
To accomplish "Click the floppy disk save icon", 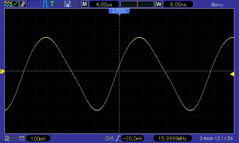I will click(x=68, y=4).
